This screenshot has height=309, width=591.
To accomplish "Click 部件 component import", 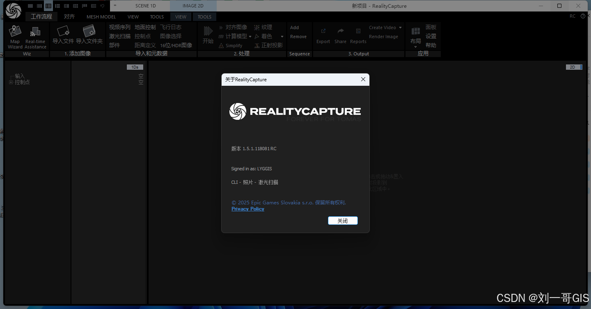I will click(x=115, y=45).
